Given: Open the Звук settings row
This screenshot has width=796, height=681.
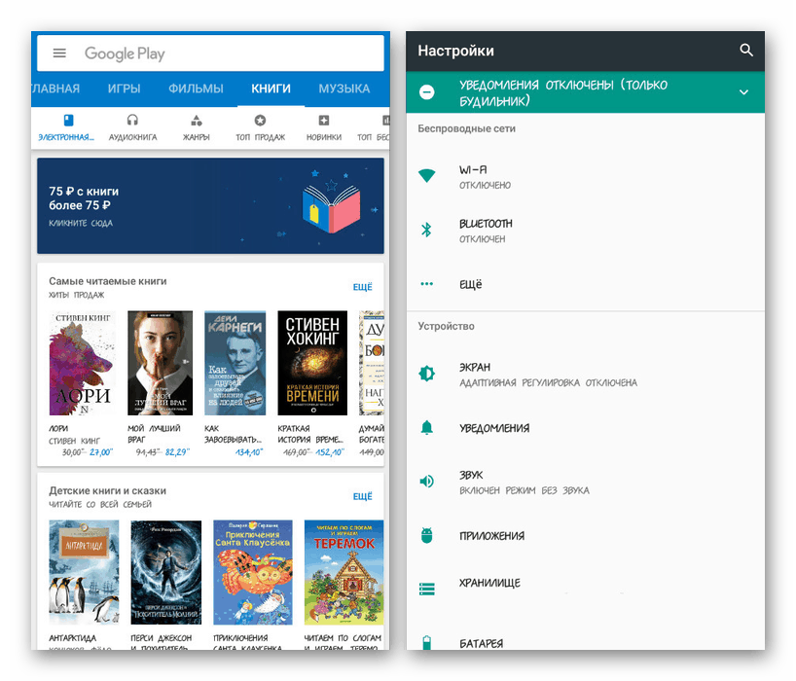Looking at the screenshot, I should (x=586, y=482).
